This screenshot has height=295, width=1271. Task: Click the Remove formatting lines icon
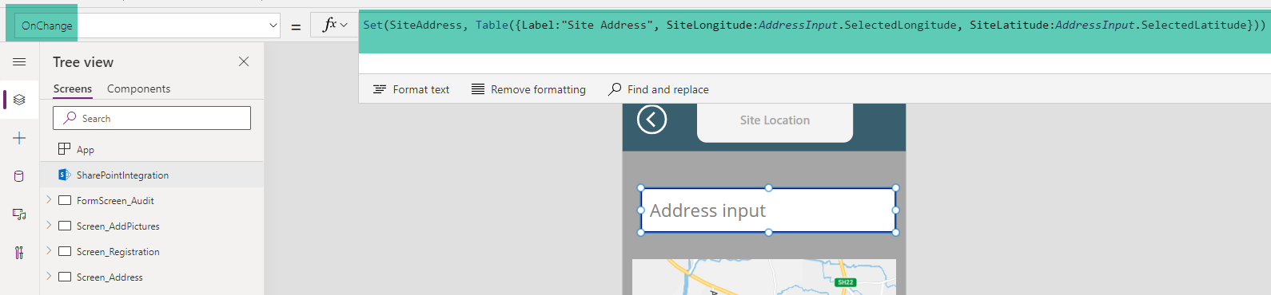pyautogui.click(x=478, y=89)
